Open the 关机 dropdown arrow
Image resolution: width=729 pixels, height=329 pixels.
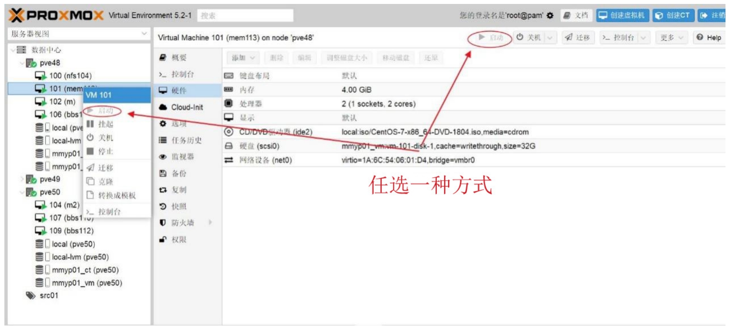[550, 38]
